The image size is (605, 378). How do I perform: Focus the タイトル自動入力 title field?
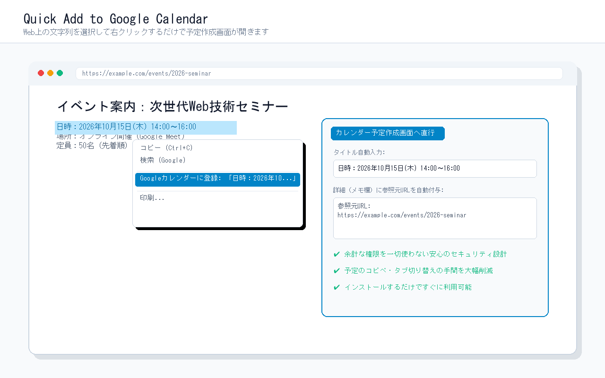pyautogui.click(x=435, y=169)
